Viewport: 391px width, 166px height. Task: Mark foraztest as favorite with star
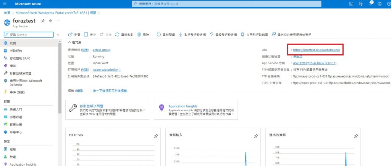50,21
